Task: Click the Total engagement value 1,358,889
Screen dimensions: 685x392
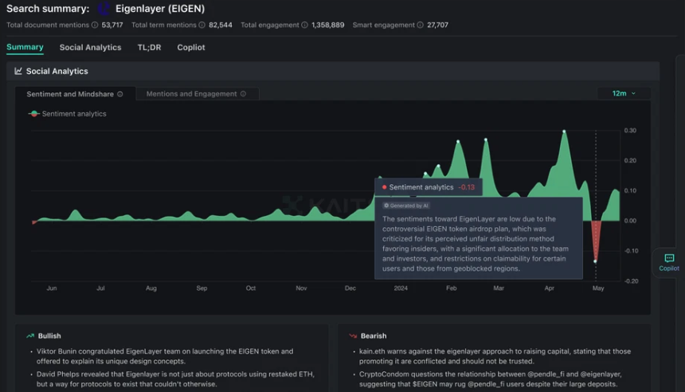Action: (328, 25)
